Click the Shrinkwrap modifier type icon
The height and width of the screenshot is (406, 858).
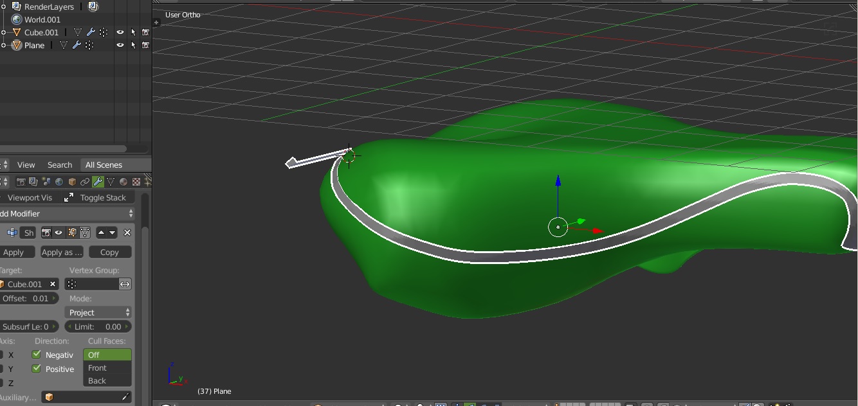click(x=12, y=233)
